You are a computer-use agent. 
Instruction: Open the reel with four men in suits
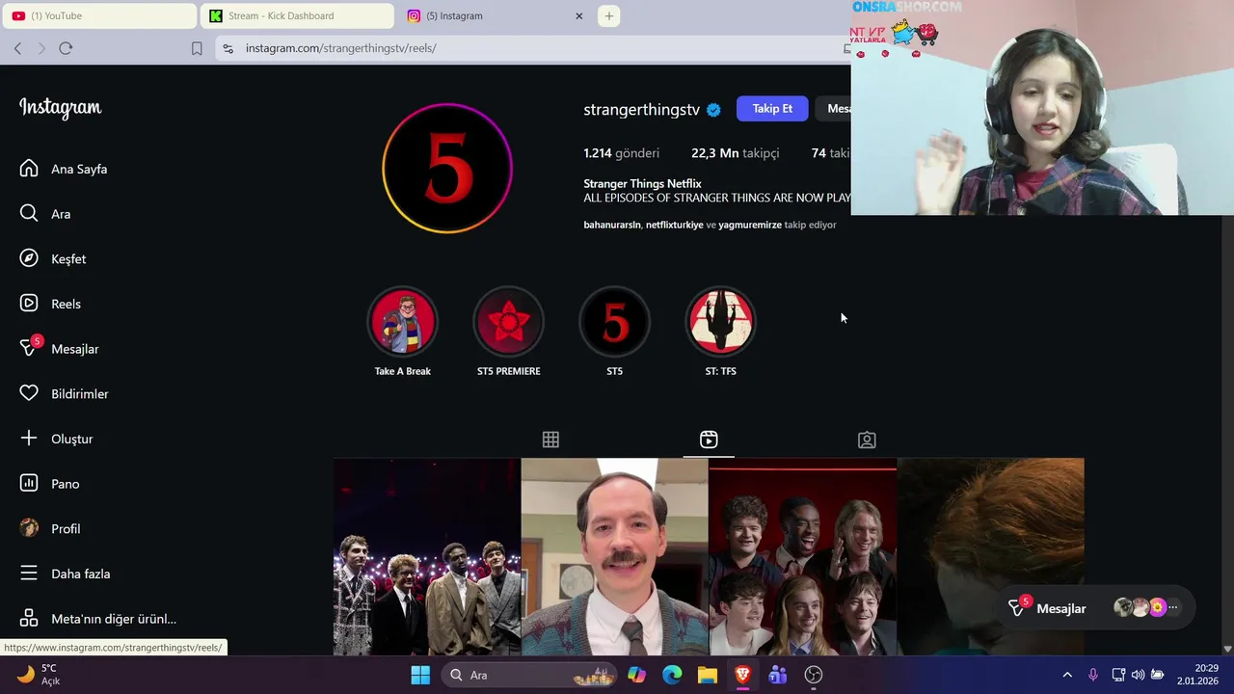pyautogui.click(x=427, y=557)
